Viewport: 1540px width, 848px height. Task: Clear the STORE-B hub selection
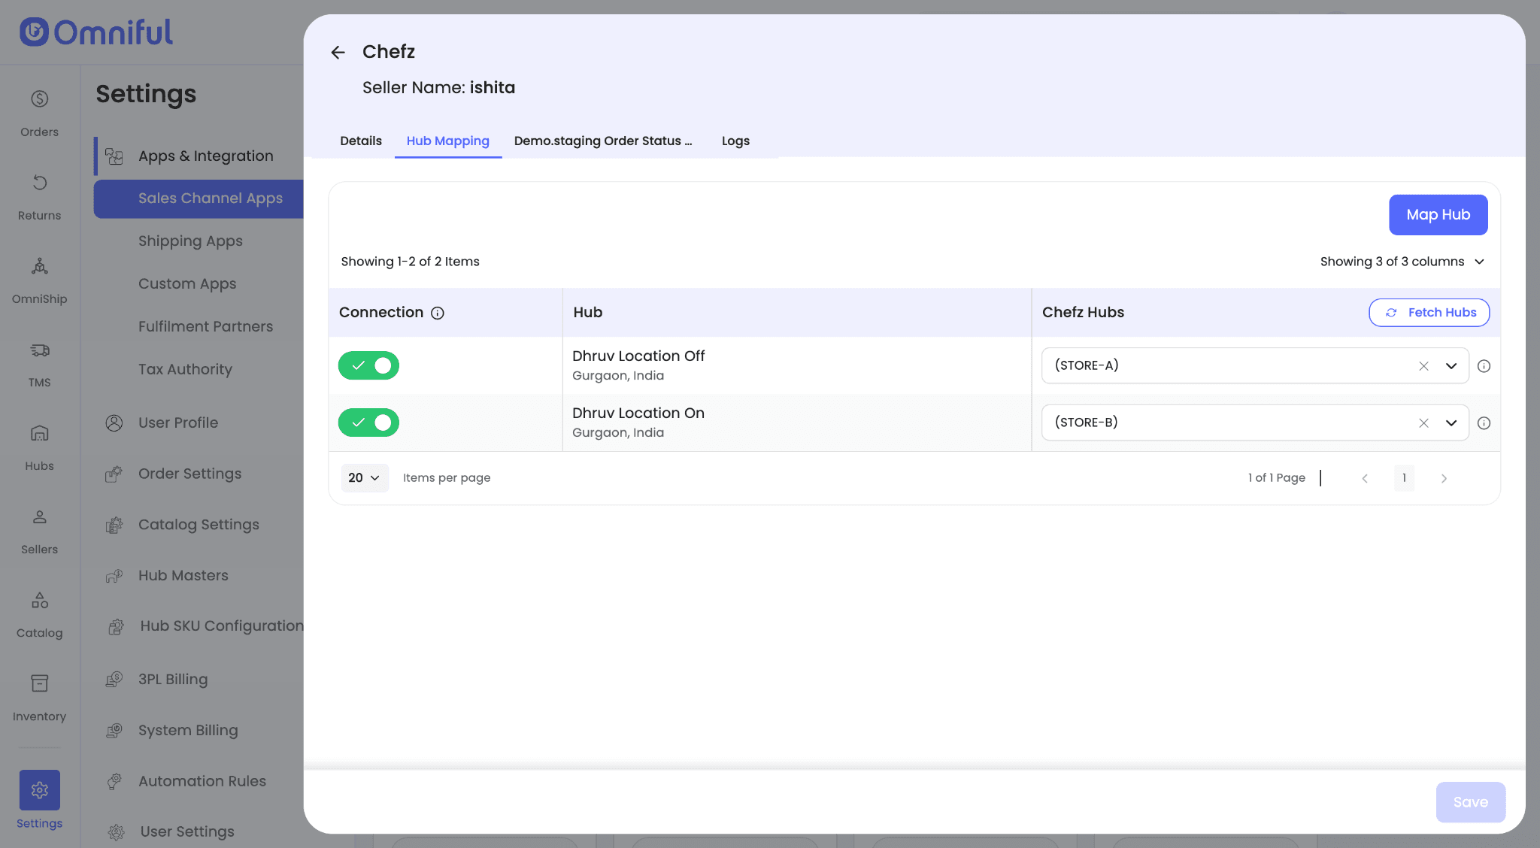(x=1423, y=423)
